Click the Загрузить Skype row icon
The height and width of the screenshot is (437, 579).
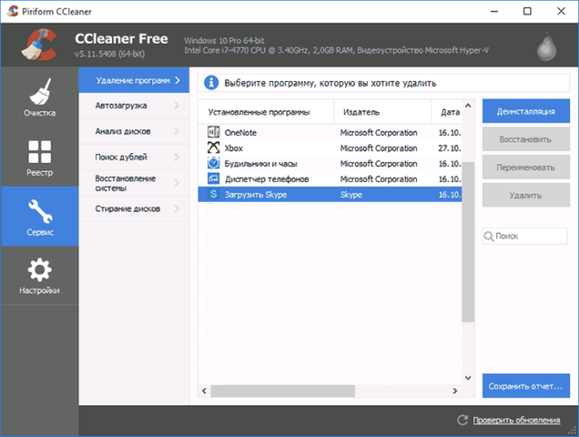[x=213, y=195]
